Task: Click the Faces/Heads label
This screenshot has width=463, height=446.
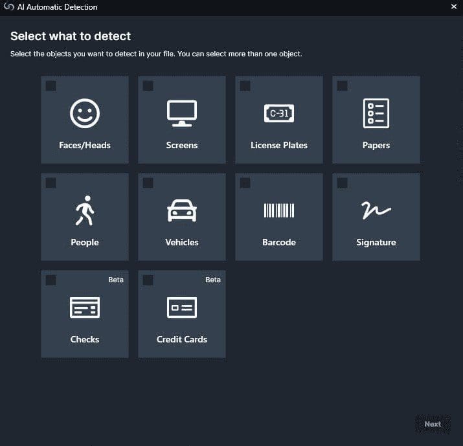Action: pos(85,145)
